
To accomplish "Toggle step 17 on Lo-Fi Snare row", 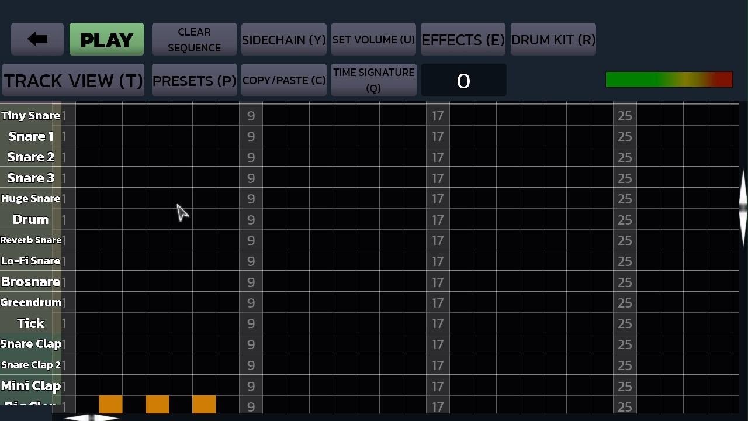I will click(x=438, y=261).
